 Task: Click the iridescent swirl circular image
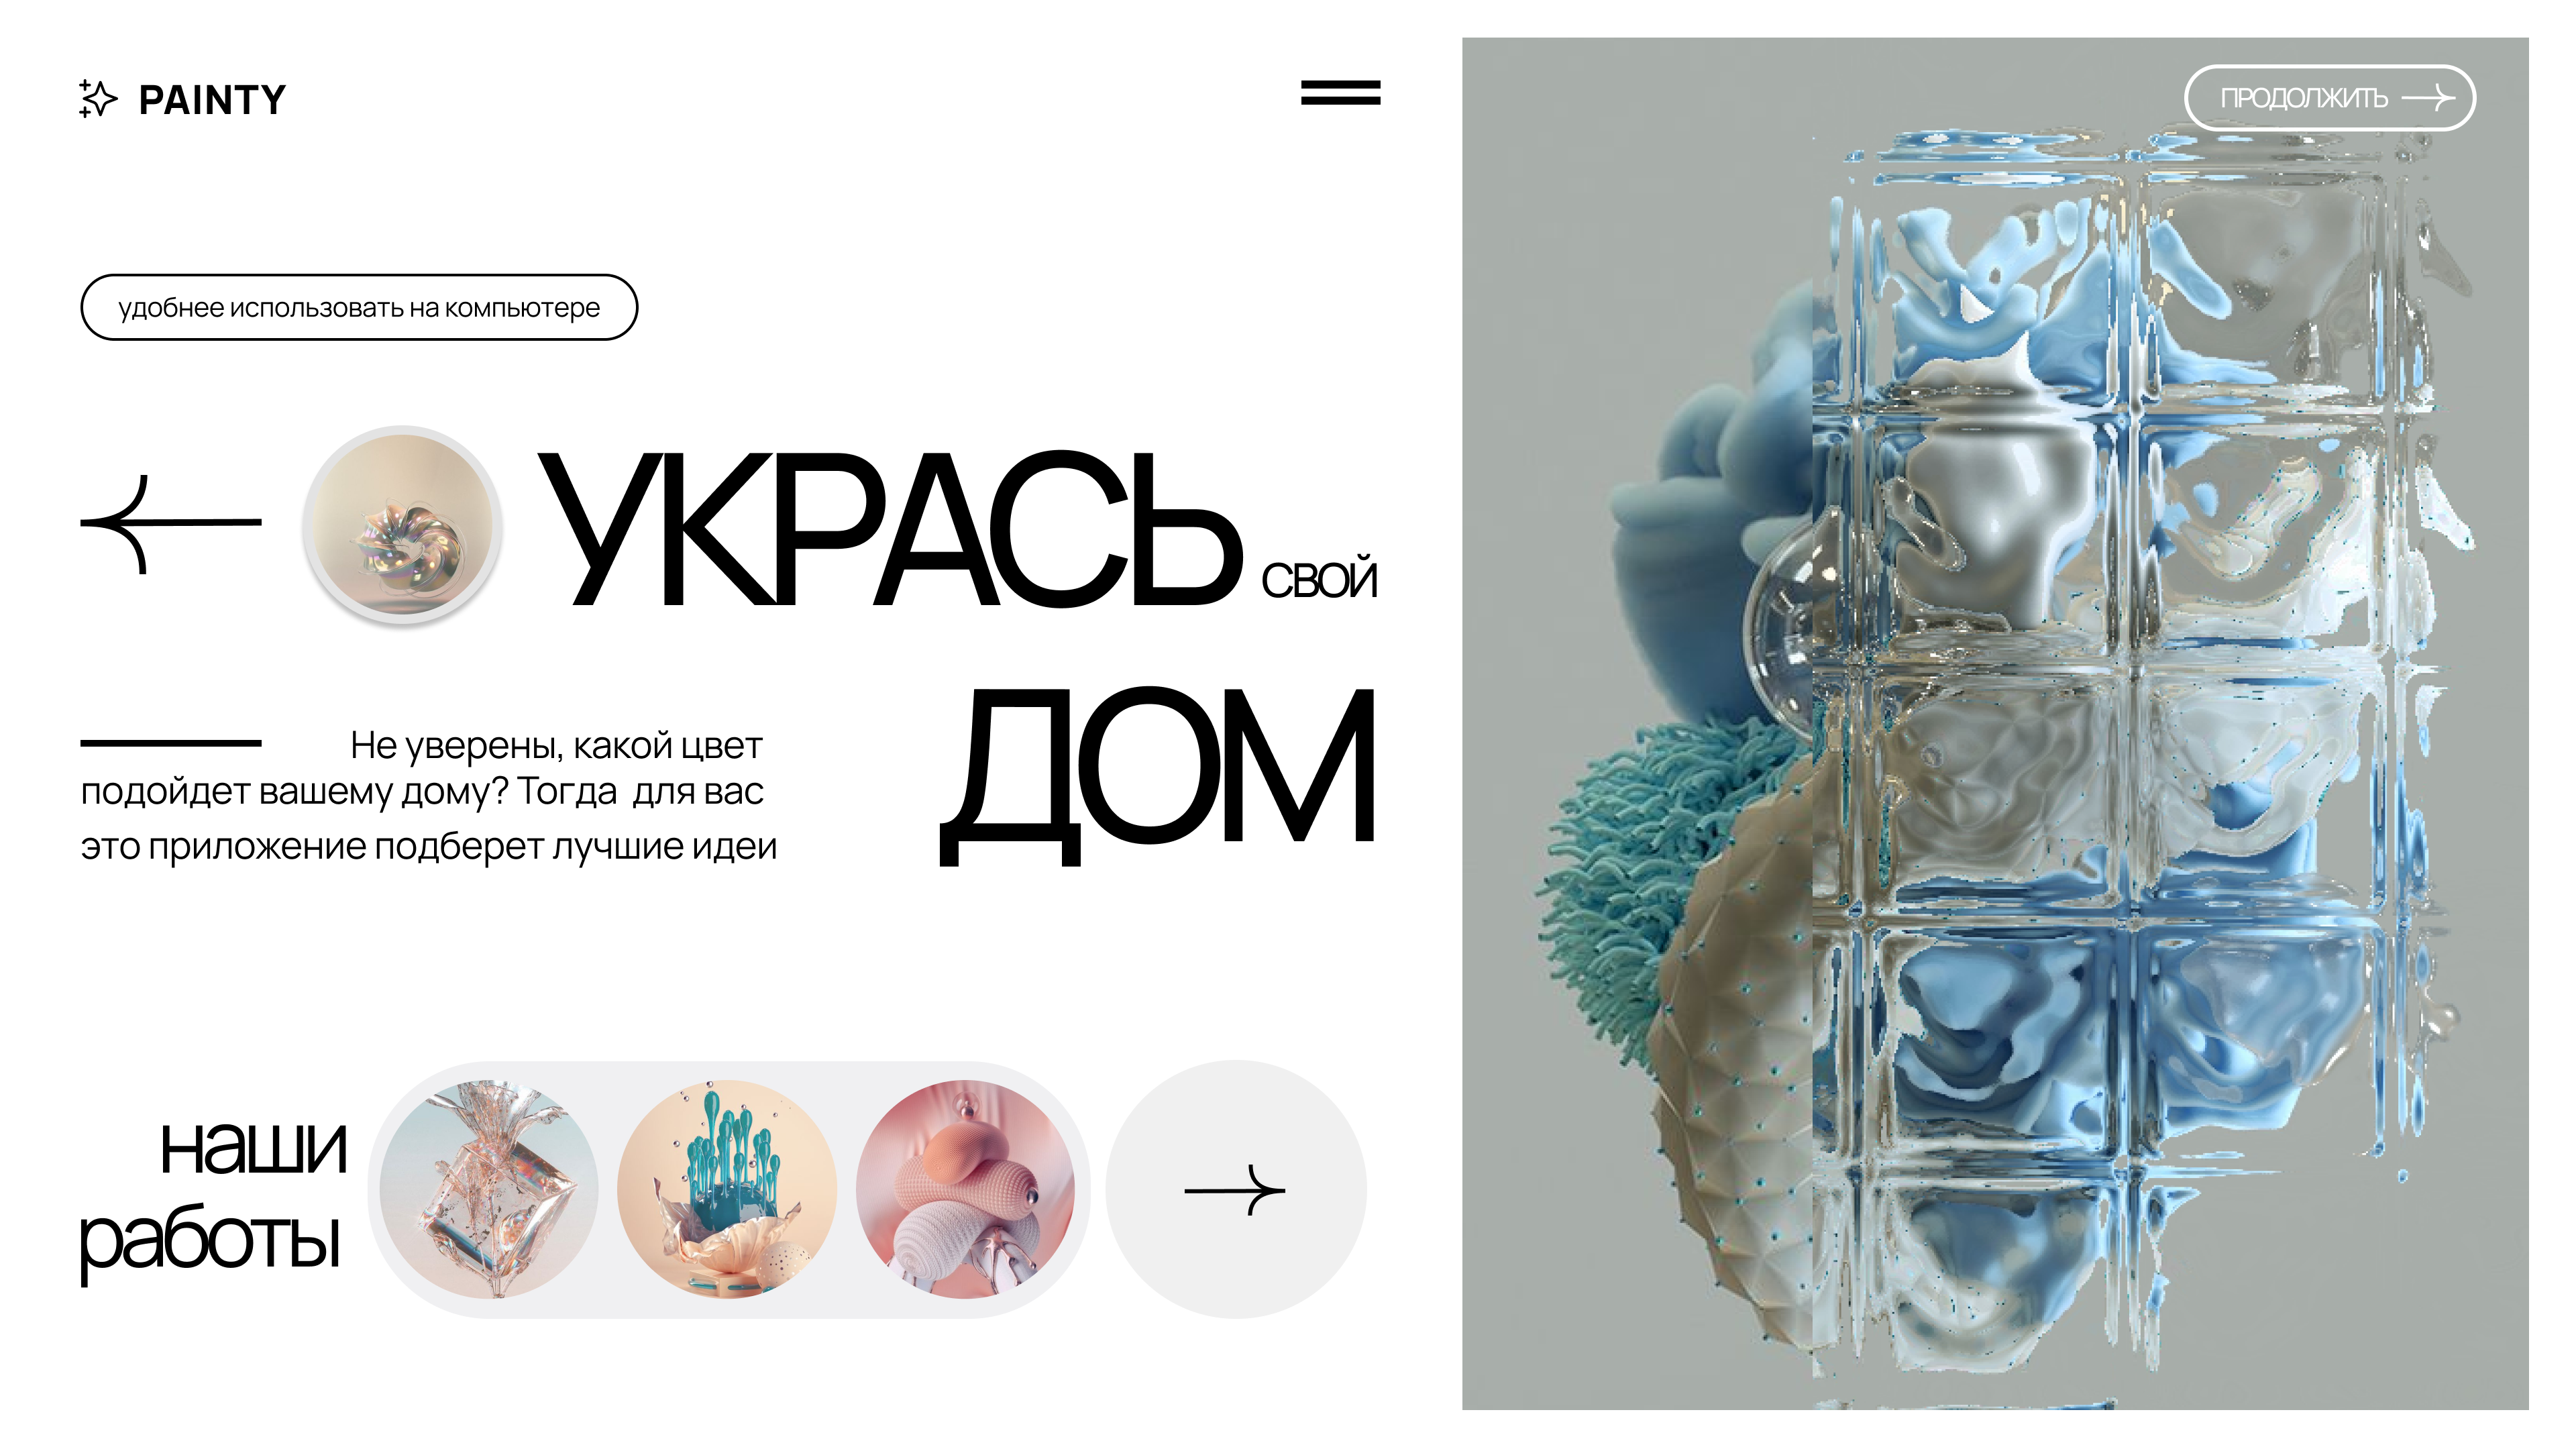[x=402, y=525]
